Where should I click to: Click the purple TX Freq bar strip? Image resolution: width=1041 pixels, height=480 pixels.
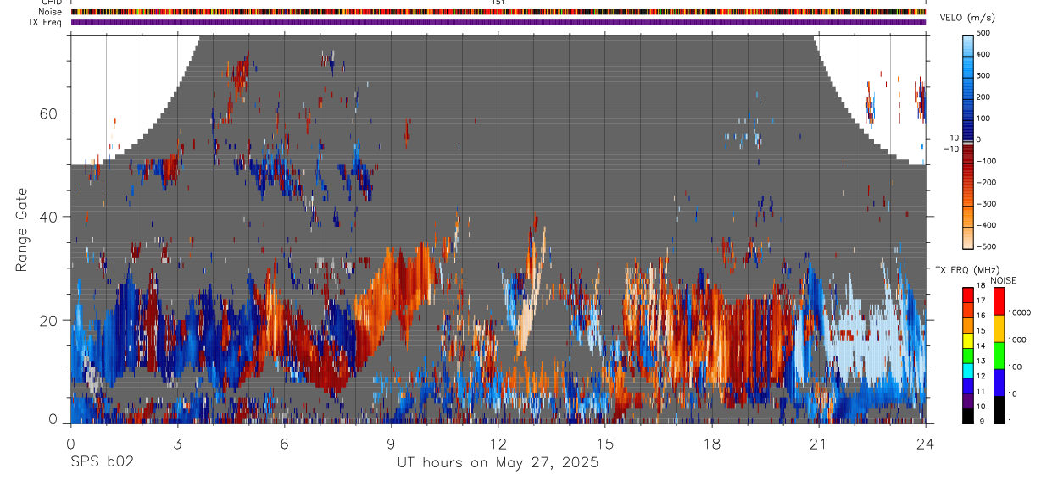tap(498, 22)
